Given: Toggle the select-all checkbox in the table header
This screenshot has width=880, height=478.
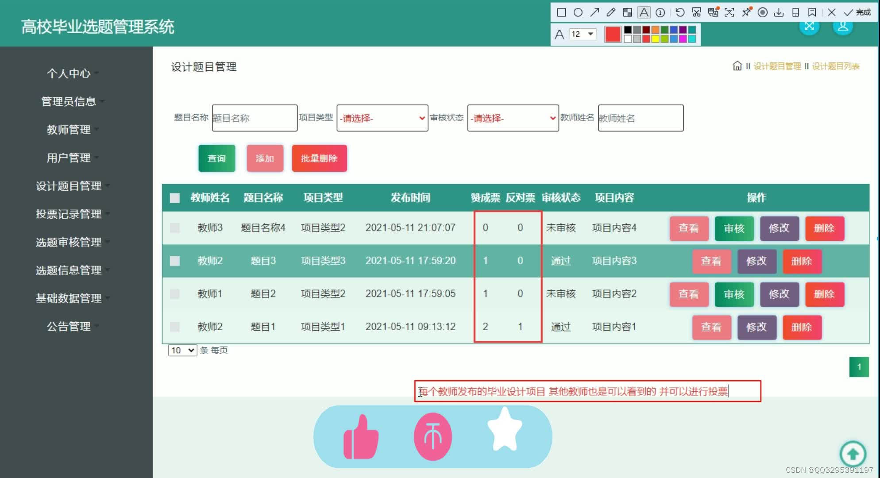Looking at the screenshot, I should click(x=175, y=198).
